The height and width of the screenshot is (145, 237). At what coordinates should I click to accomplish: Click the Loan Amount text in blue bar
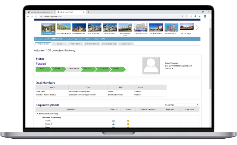coord(49,39)
